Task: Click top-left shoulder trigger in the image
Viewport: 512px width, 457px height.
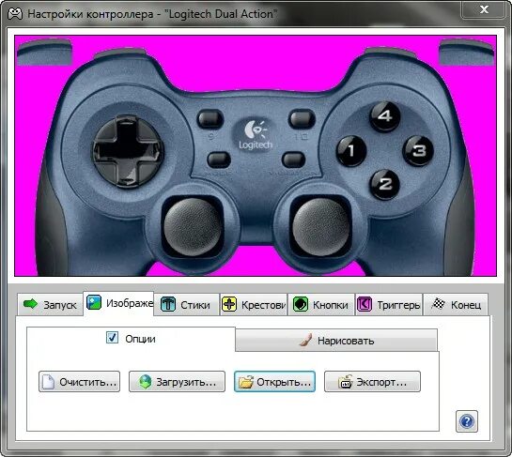Action: (44, 53)
